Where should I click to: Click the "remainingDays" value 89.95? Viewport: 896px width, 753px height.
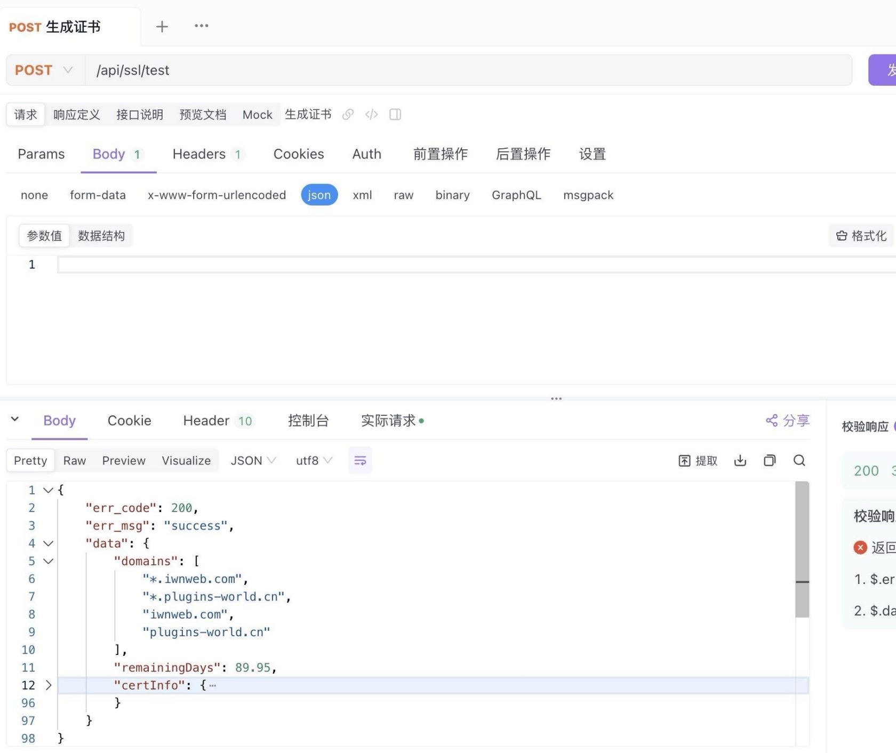pos(253,668)
